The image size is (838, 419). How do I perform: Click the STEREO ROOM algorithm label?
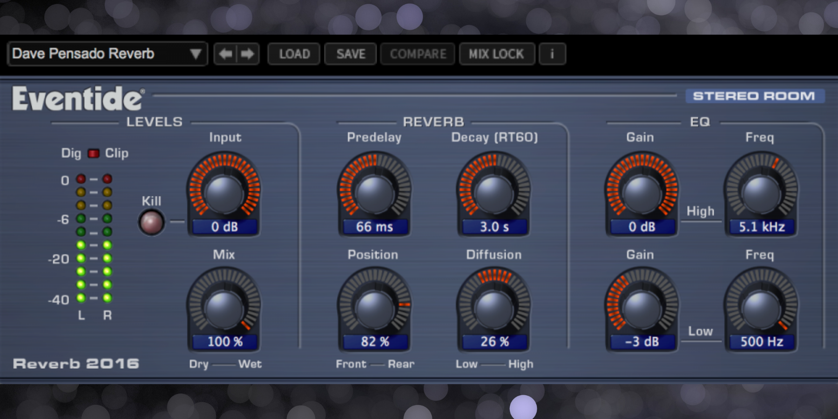754,96
